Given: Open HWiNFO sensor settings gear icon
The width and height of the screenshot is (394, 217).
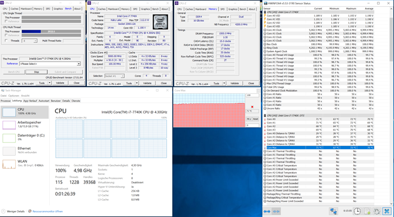Looking at the screenshot, I should 377,211.
